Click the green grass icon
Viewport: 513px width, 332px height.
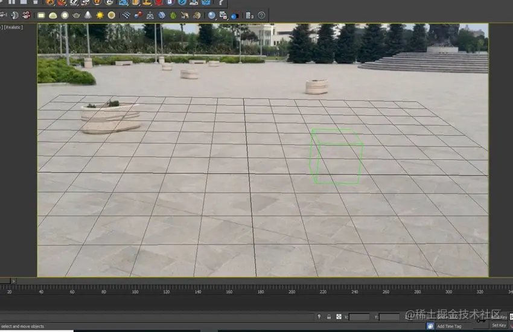(173, 15)
